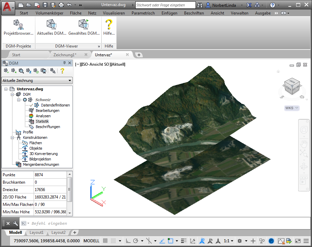Viewport: 312px width, 247px height.
Task: Select the Analysen tree node
Action: click(43, 116)
